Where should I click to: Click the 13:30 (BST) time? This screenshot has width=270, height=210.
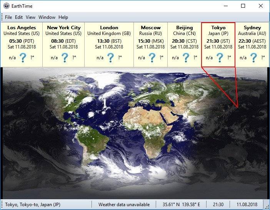[109, 41]
